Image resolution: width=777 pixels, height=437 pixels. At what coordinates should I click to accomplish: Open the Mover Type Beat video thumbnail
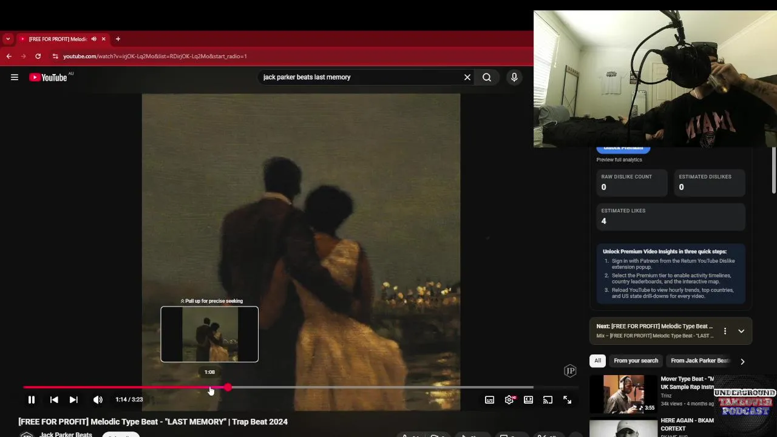click(623, 394)
